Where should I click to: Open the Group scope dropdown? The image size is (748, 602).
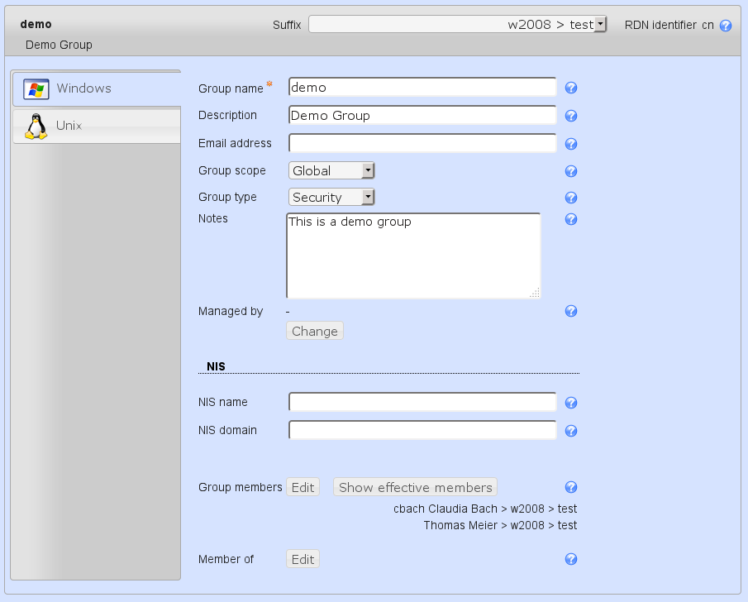pos(331,171)
